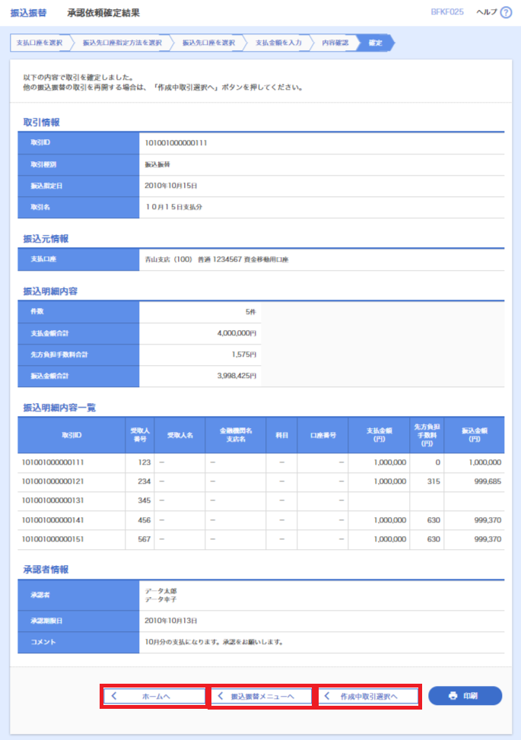This screenshot has width=521, height=740.
Task: Click row ID 101001000000131
Action: click(x=52, y=500)
